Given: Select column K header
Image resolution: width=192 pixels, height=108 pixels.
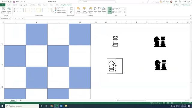Looking at the screenshot, I should [37, 22].
